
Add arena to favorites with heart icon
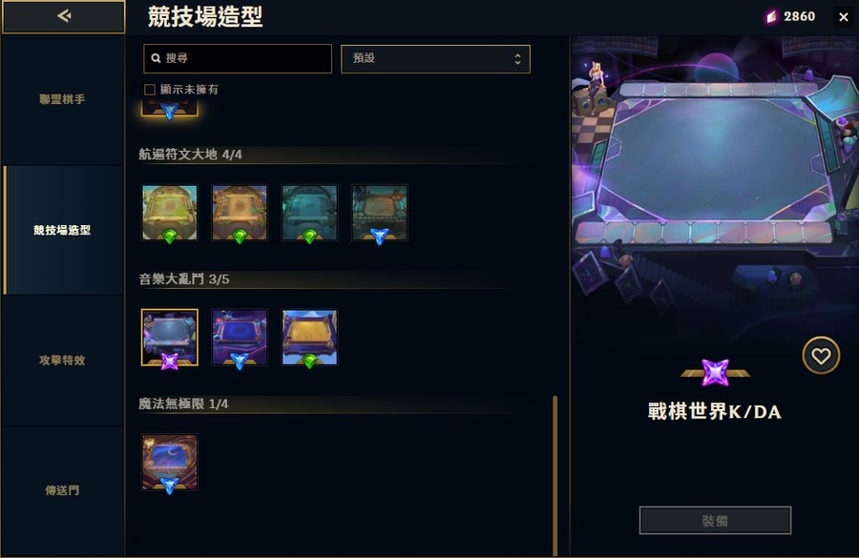(x=821, y=356)
